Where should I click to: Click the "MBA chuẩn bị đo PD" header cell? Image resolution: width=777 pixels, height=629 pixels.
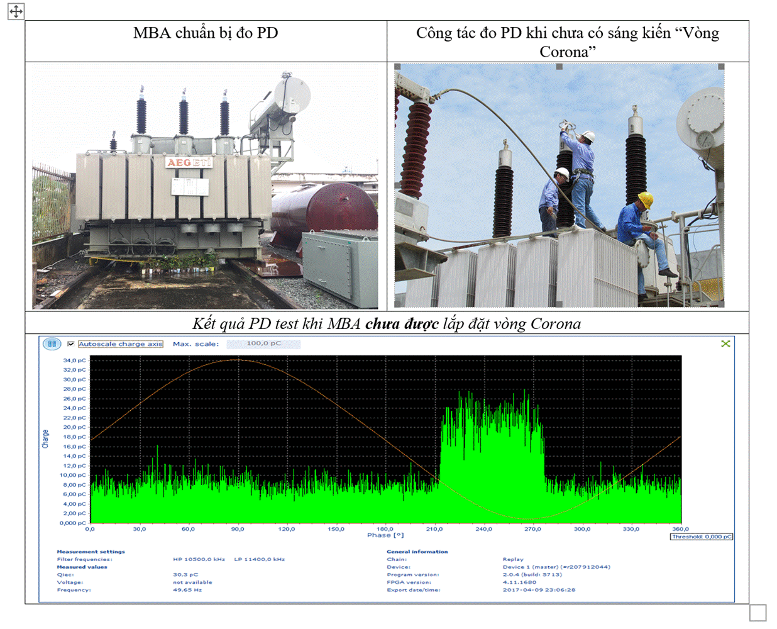point(206,33)
